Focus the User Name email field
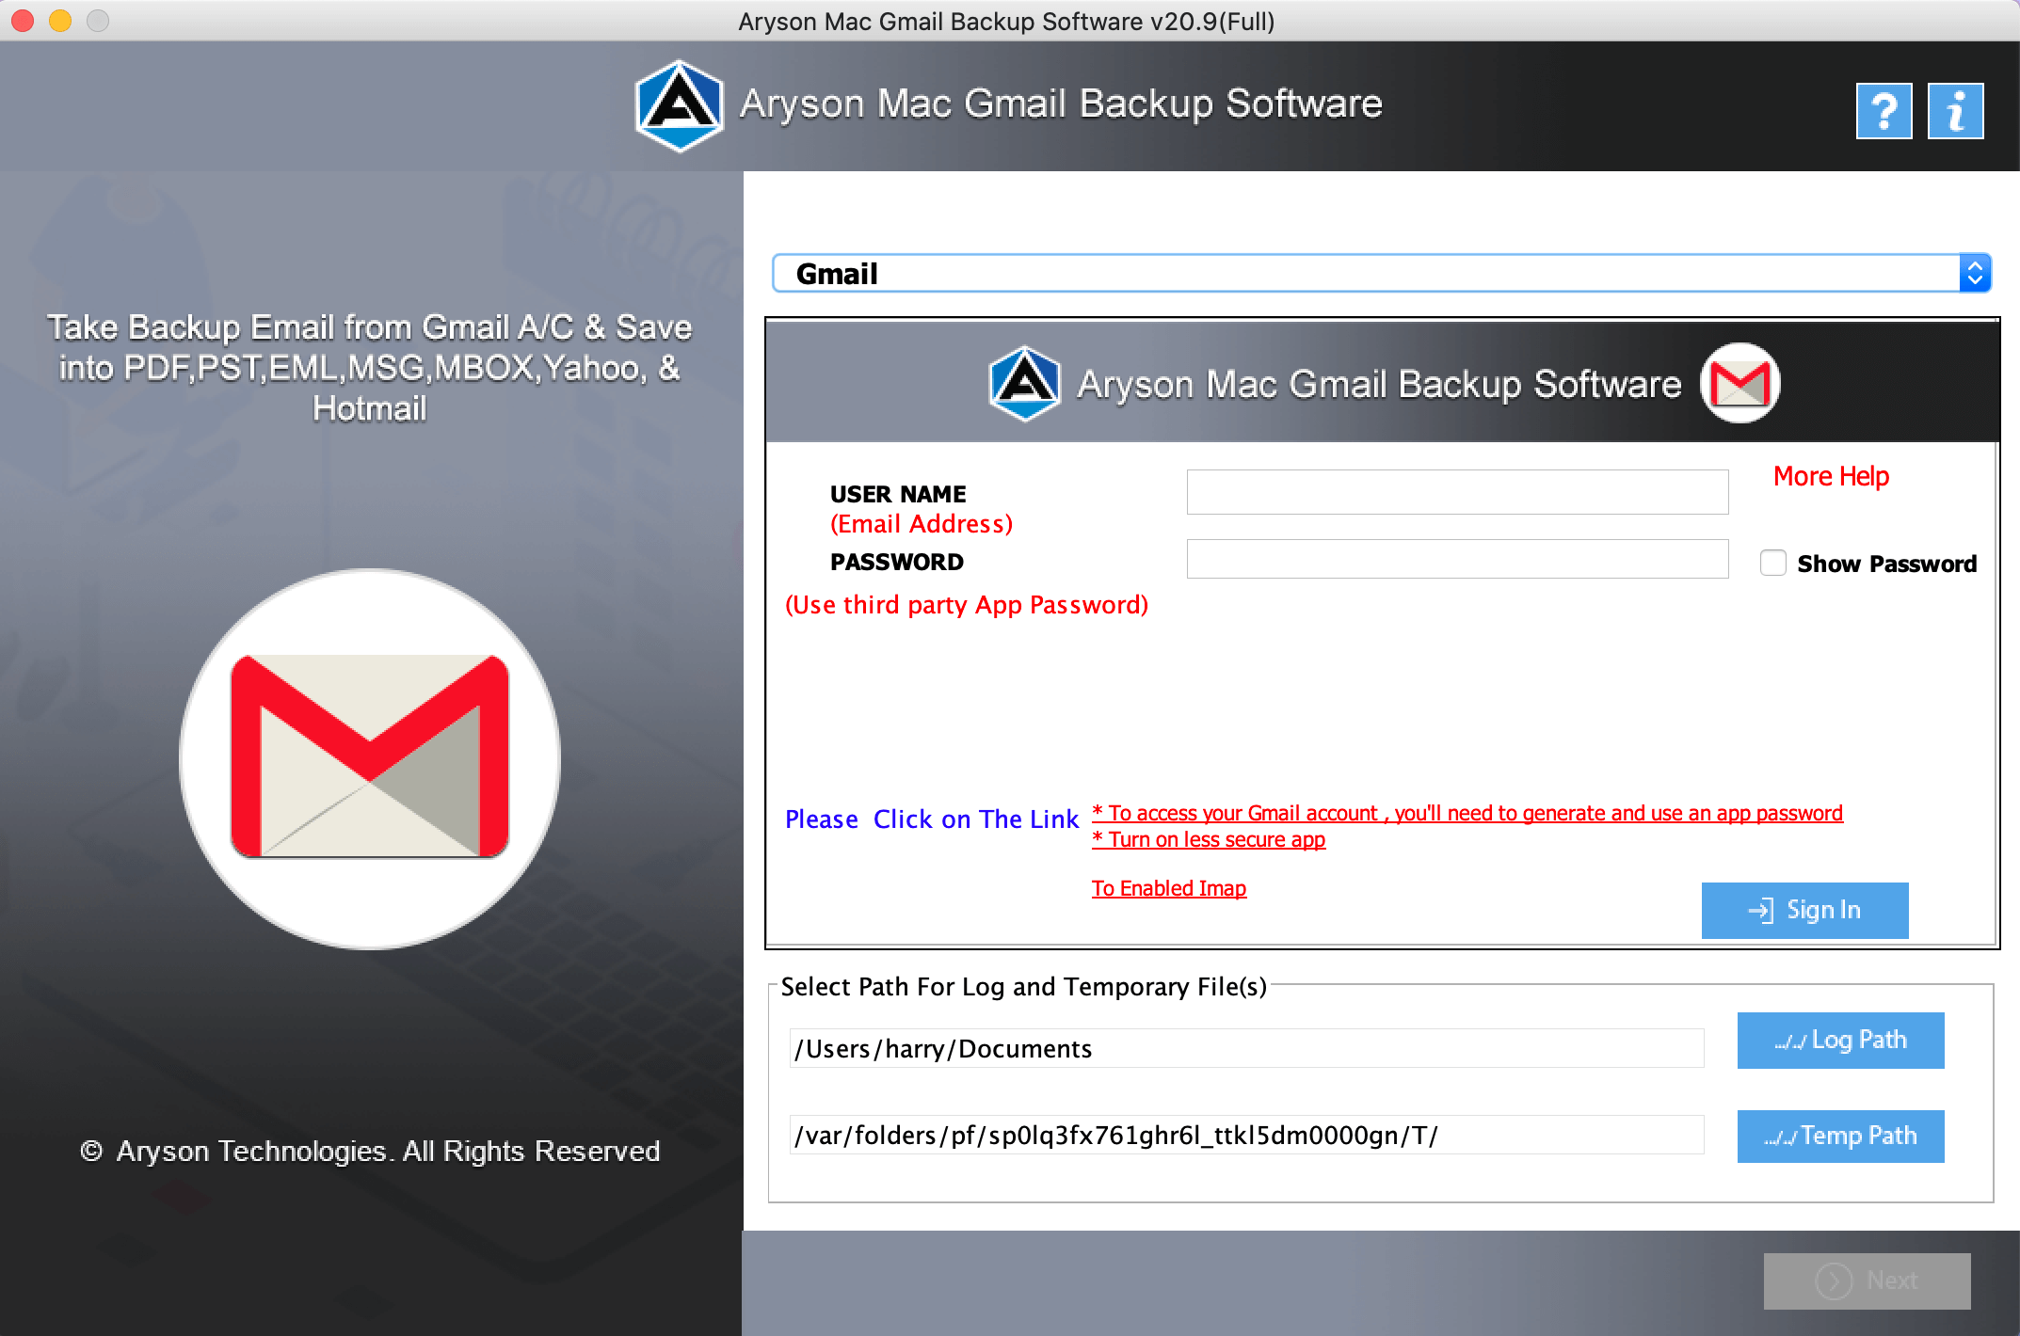The width and height of the screenshot is (2020, 1336). click(x=1457, y=492)
